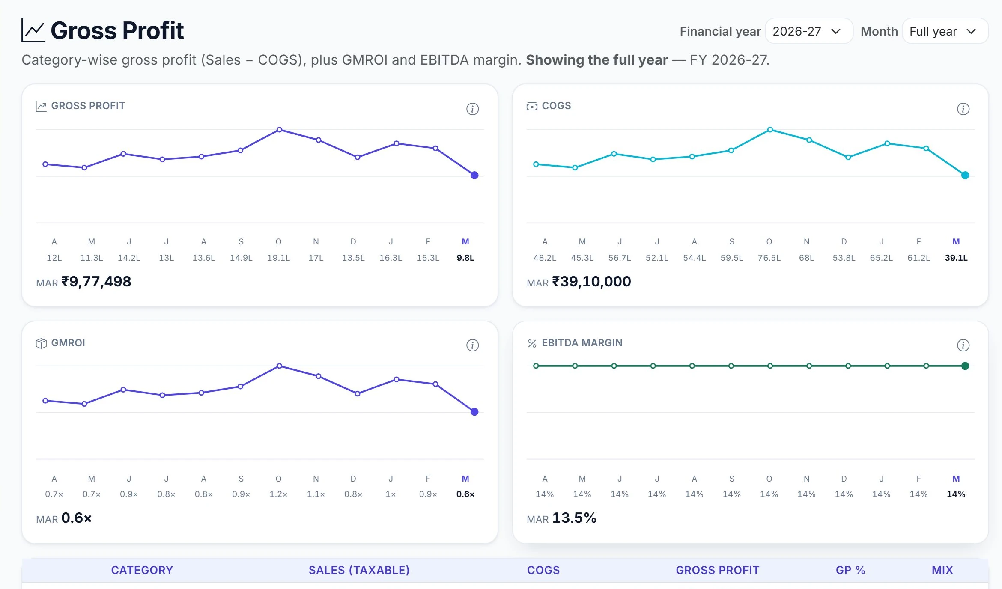The width and height of the screenshot is (1002, 589).
Task: Select March endpoint on COGS chart
Action: click(x=965, y=175)
